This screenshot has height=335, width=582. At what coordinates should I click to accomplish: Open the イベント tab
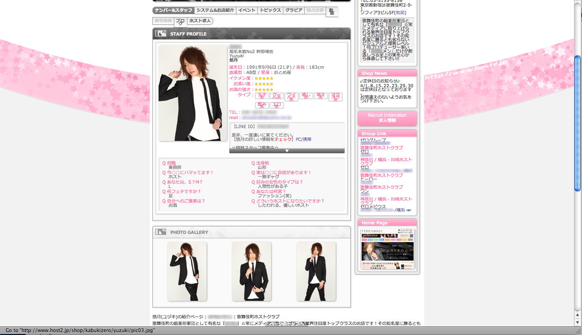[x=246, y=10]
